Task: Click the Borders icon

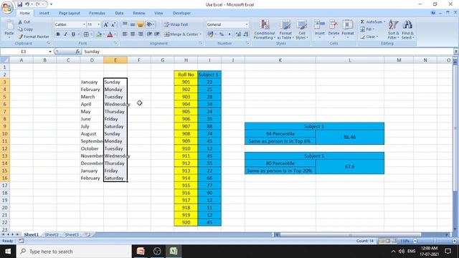Action: tap(86, 34)
